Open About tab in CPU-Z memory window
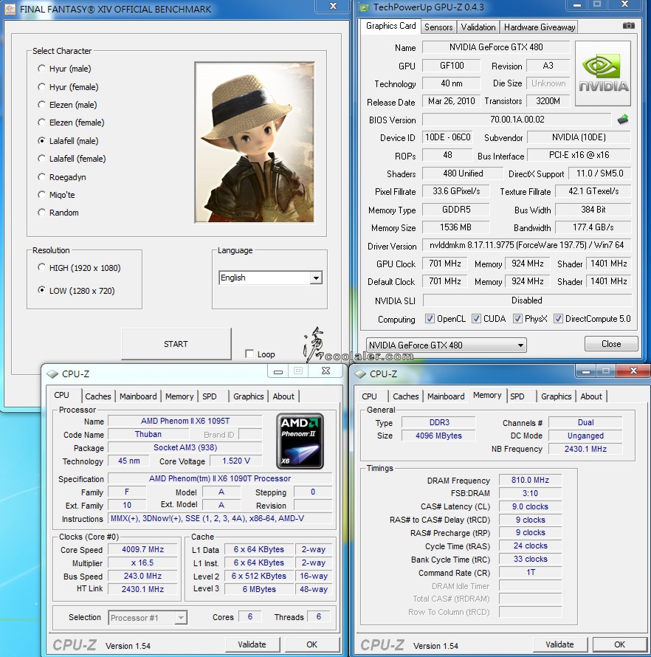Screen dimensions: 651x657 pos(591,396)
